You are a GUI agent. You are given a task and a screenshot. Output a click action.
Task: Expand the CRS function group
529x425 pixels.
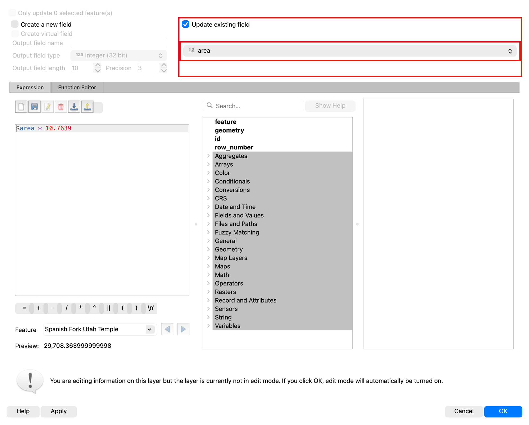pos(208,198)
